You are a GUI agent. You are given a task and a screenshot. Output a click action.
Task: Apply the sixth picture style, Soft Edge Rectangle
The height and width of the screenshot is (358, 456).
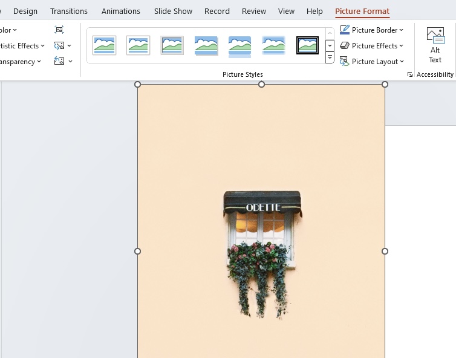(x=273, y=45)
